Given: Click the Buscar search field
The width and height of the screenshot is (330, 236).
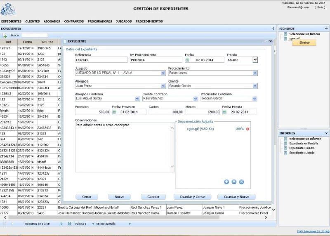Looking at the screenshot, I should pos(34,35).
